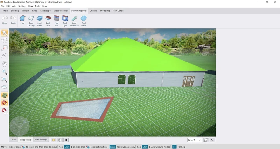Image resolution: width=280 pixels, height=149 pixels.
Task: Insert a Pool Light
Action: click(x=65, y=21)
